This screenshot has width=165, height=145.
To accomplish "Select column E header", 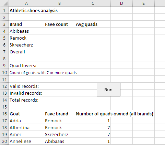I will 143,3.
